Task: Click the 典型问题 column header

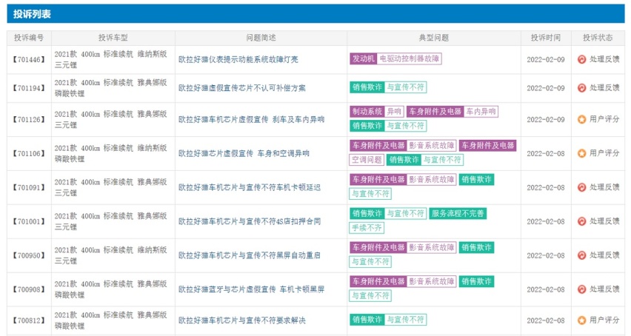Action: 434,38
